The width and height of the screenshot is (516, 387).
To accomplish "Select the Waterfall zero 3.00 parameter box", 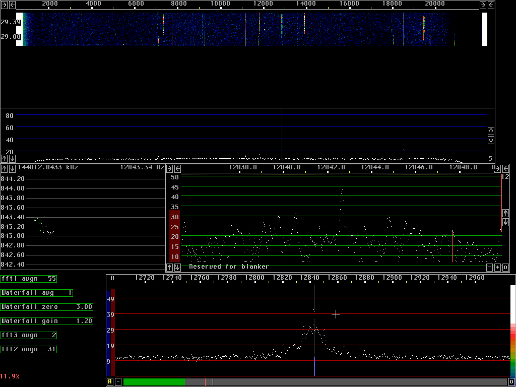I will click(x=47, y=307).
